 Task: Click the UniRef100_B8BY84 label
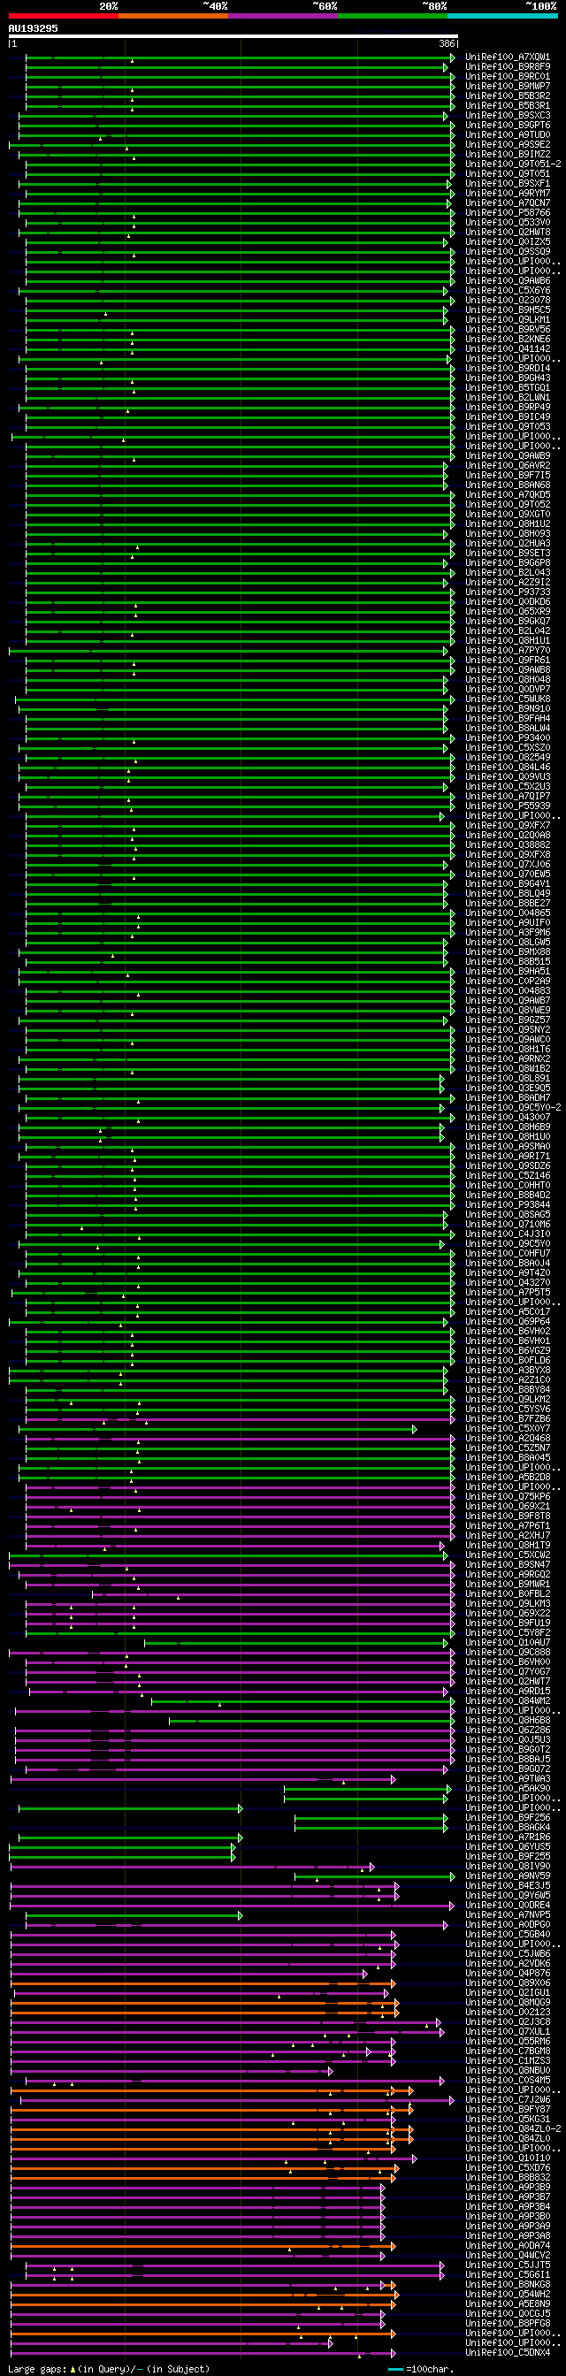click(x=508, y=1389)
